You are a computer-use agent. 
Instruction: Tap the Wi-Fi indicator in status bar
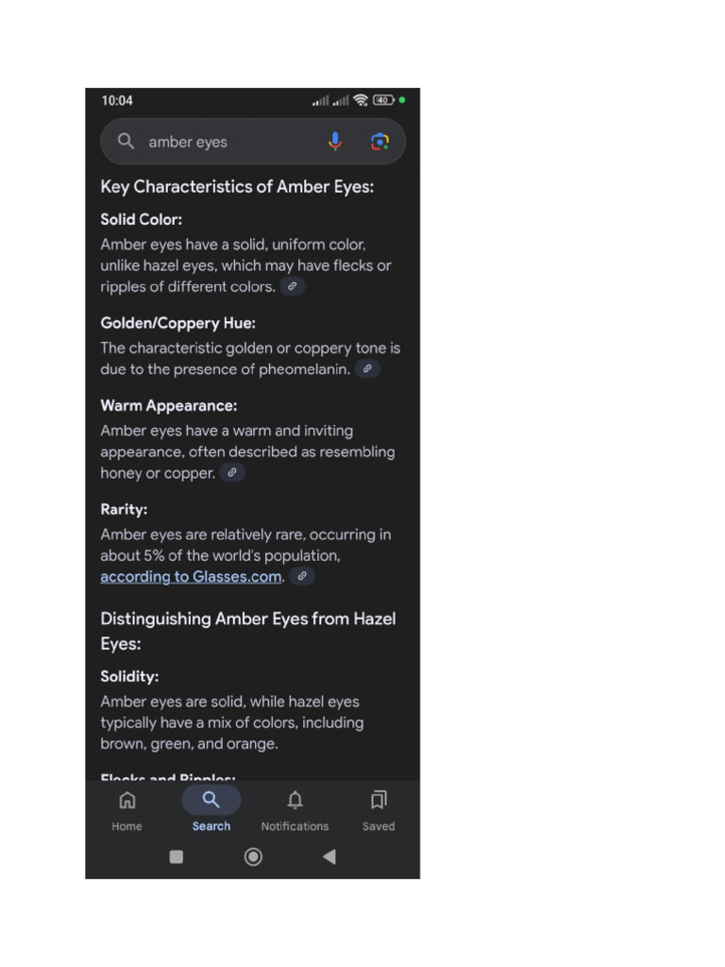(x=361, y=100)
